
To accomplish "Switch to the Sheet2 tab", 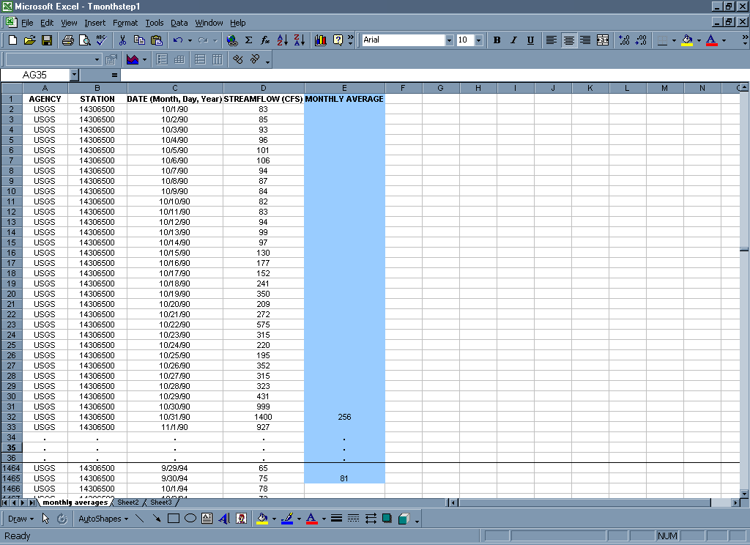I will point(128,503).
